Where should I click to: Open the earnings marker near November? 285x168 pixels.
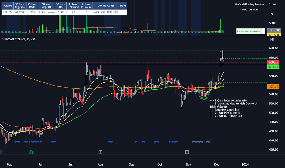coord(187,152)
